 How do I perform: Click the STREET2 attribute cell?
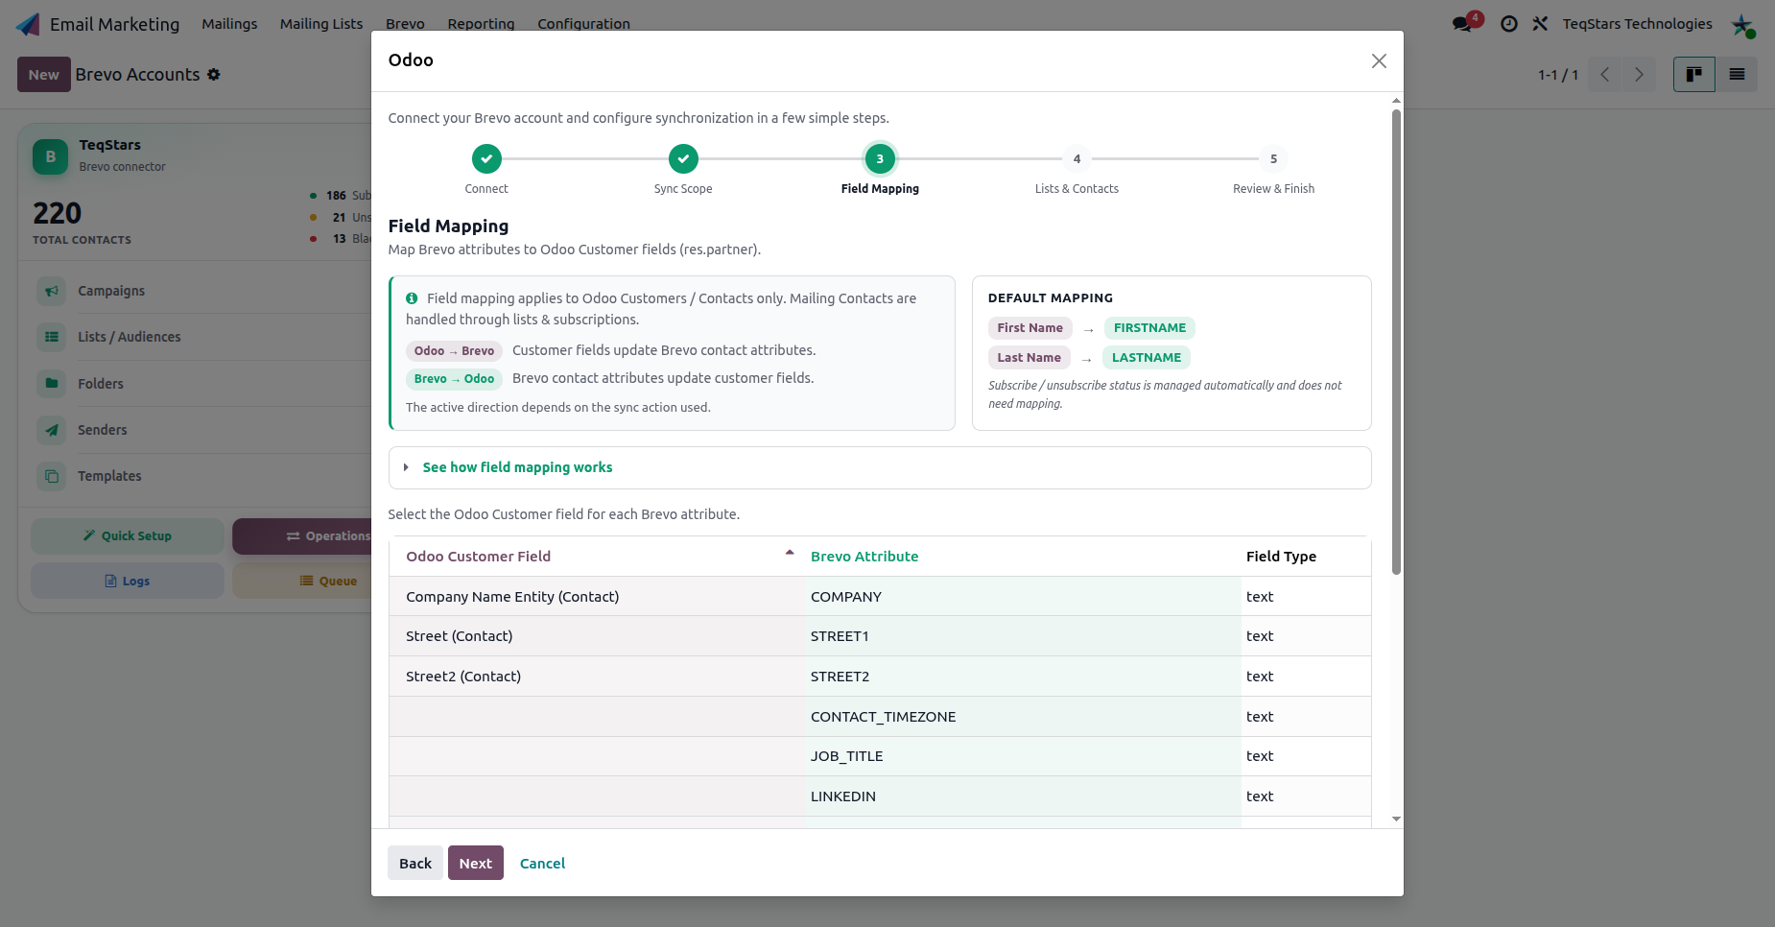(x=1023, y=677)
